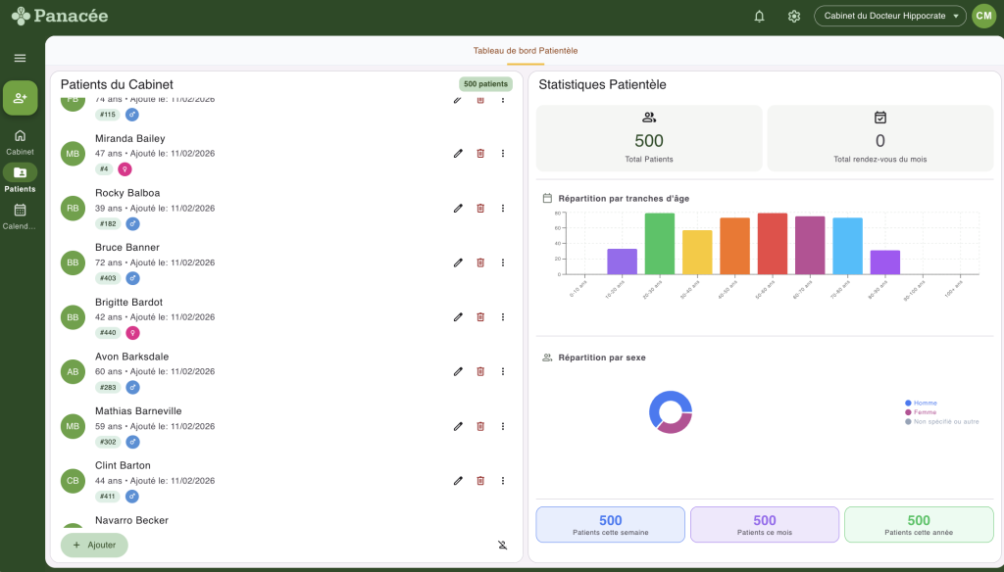Image resolution: width=1004 pixels, height=572 pixels.
Task: Click the green add-patient icon in sidebar
Action: [20, 98]
